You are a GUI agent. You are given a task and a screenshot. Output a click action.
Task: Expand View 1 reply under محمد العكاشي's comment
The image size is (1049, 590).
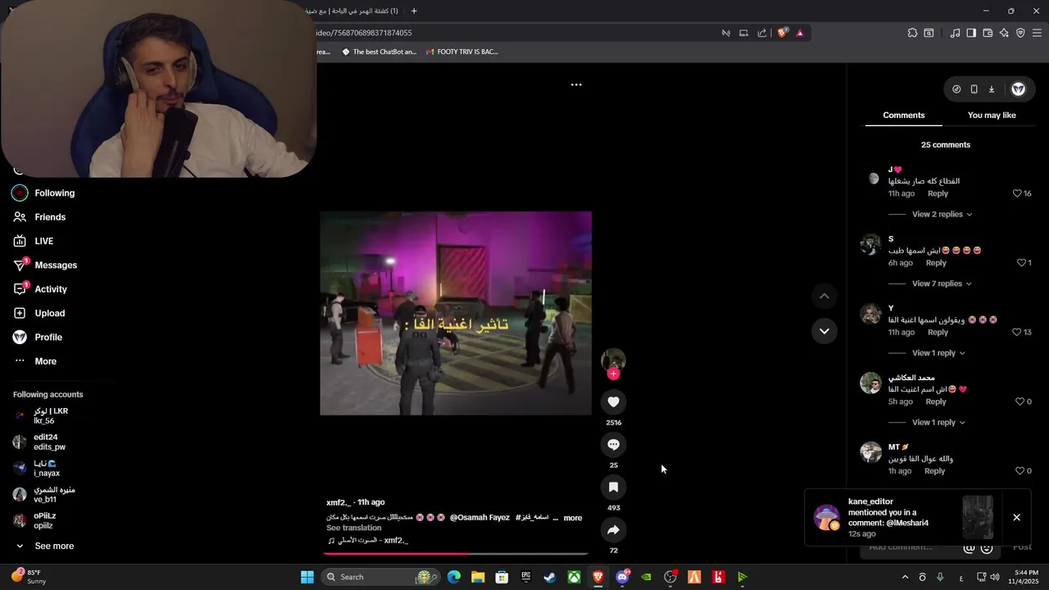(x=938, y=422)
